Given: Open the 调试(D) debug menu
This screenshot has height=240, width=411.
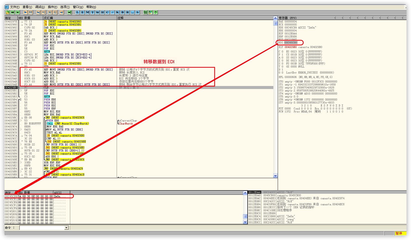Looking at the screenshot, I should tap(40, 7).
